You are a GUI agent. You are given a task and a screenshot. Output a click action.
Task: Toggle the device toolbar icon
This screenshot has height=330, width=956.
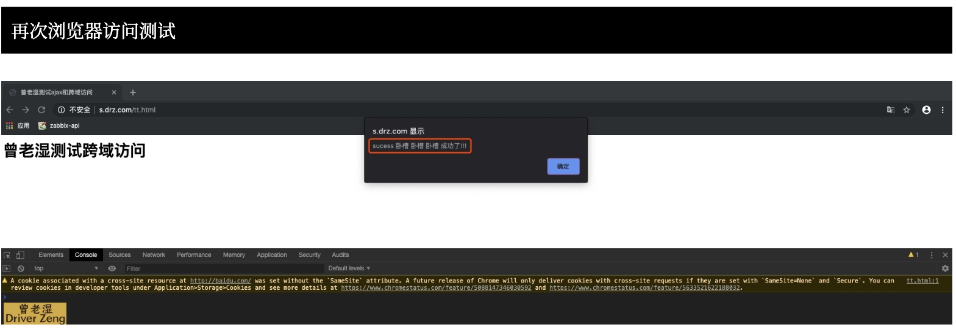coord(20,255)
